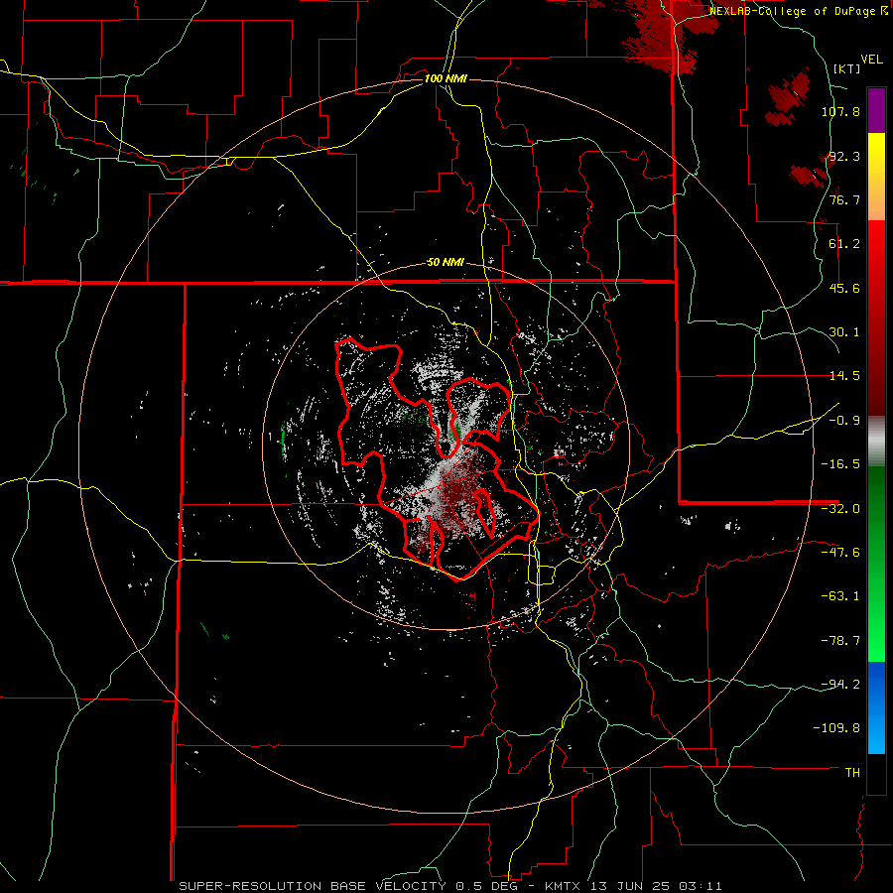Click the -0.9 velocity scale value
Screen dimensions: 893x893
tap(844, 421)
